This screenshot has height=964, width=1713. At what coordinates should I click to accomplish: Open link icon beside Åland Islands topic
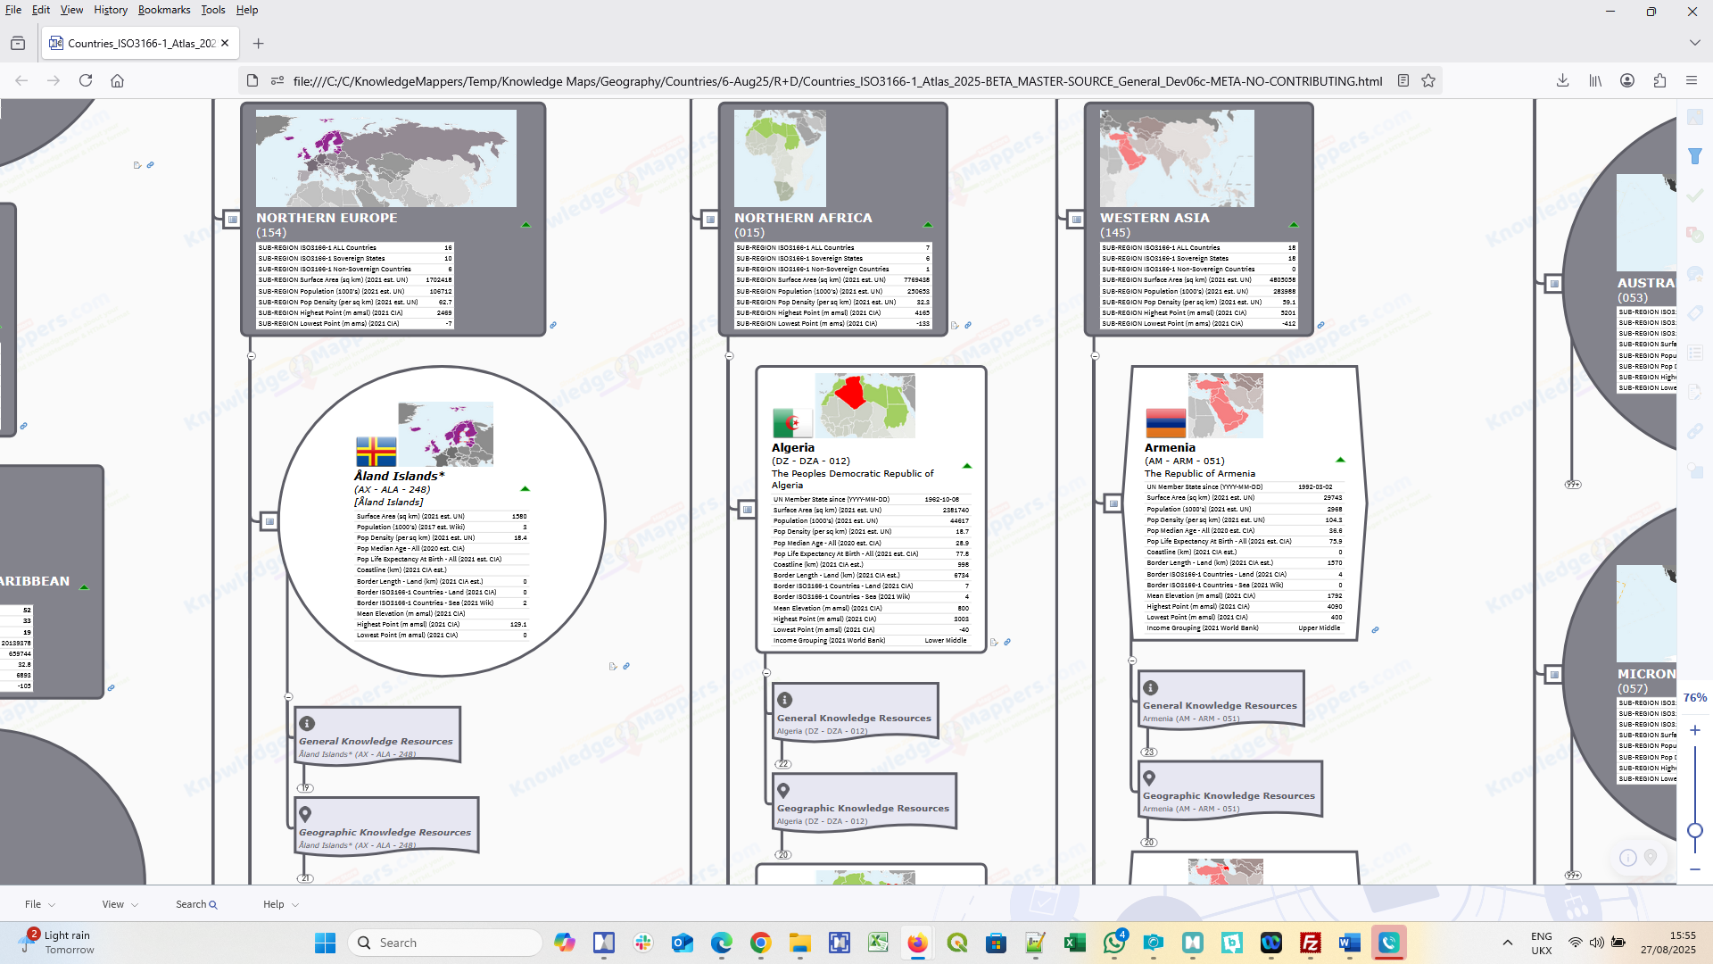point(626,666)
